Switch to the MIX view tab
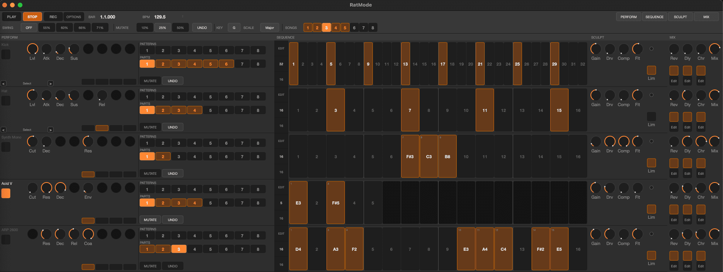 [706, 17]
